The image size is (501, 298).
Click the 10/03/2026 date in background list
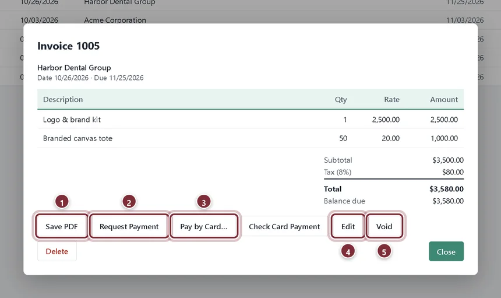click(39, 20)
